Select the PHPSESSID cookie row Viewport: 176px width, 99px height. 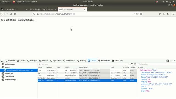(87, 78)
